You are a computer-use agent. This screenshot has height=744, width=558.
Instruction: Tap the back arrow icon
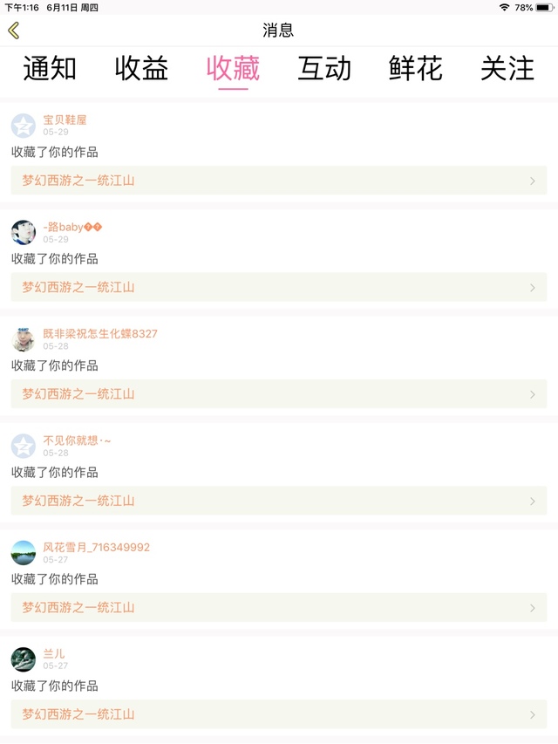coord(14,31)
